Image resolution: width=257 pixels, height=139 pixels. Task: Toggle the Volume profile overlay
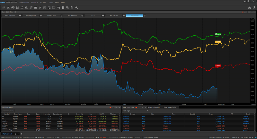click(30, 15)
